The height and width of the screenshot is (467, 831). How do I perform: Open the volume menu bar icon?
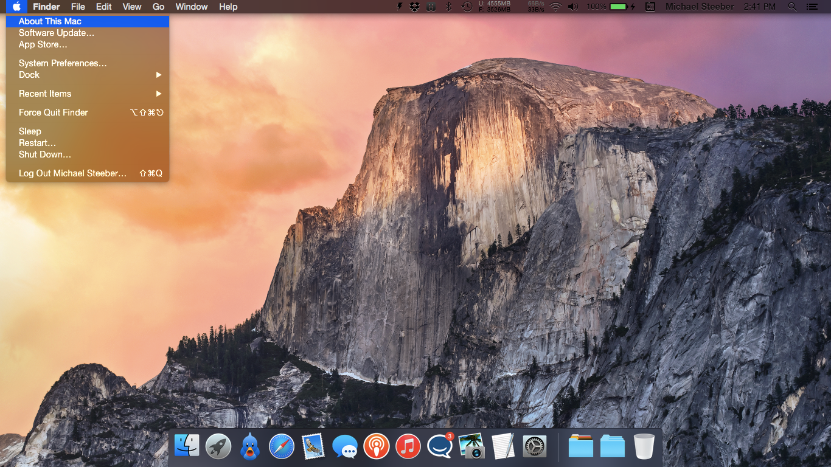point(572,7)
